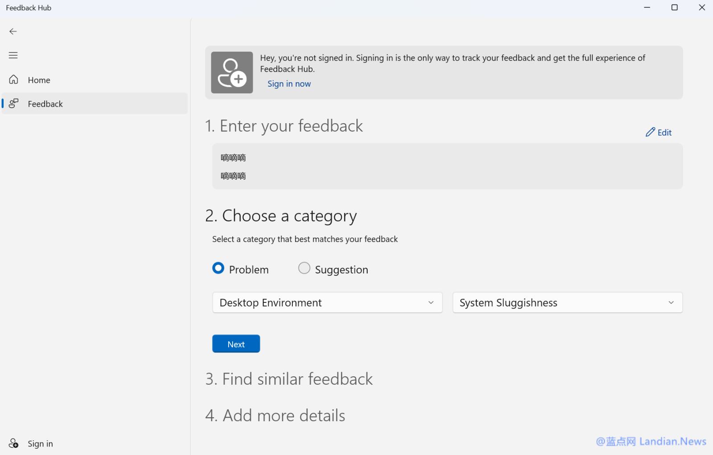Click the add-account avatar in the banner
The image size is (713, 455).
pyautogui.click(x=232, y=72)
